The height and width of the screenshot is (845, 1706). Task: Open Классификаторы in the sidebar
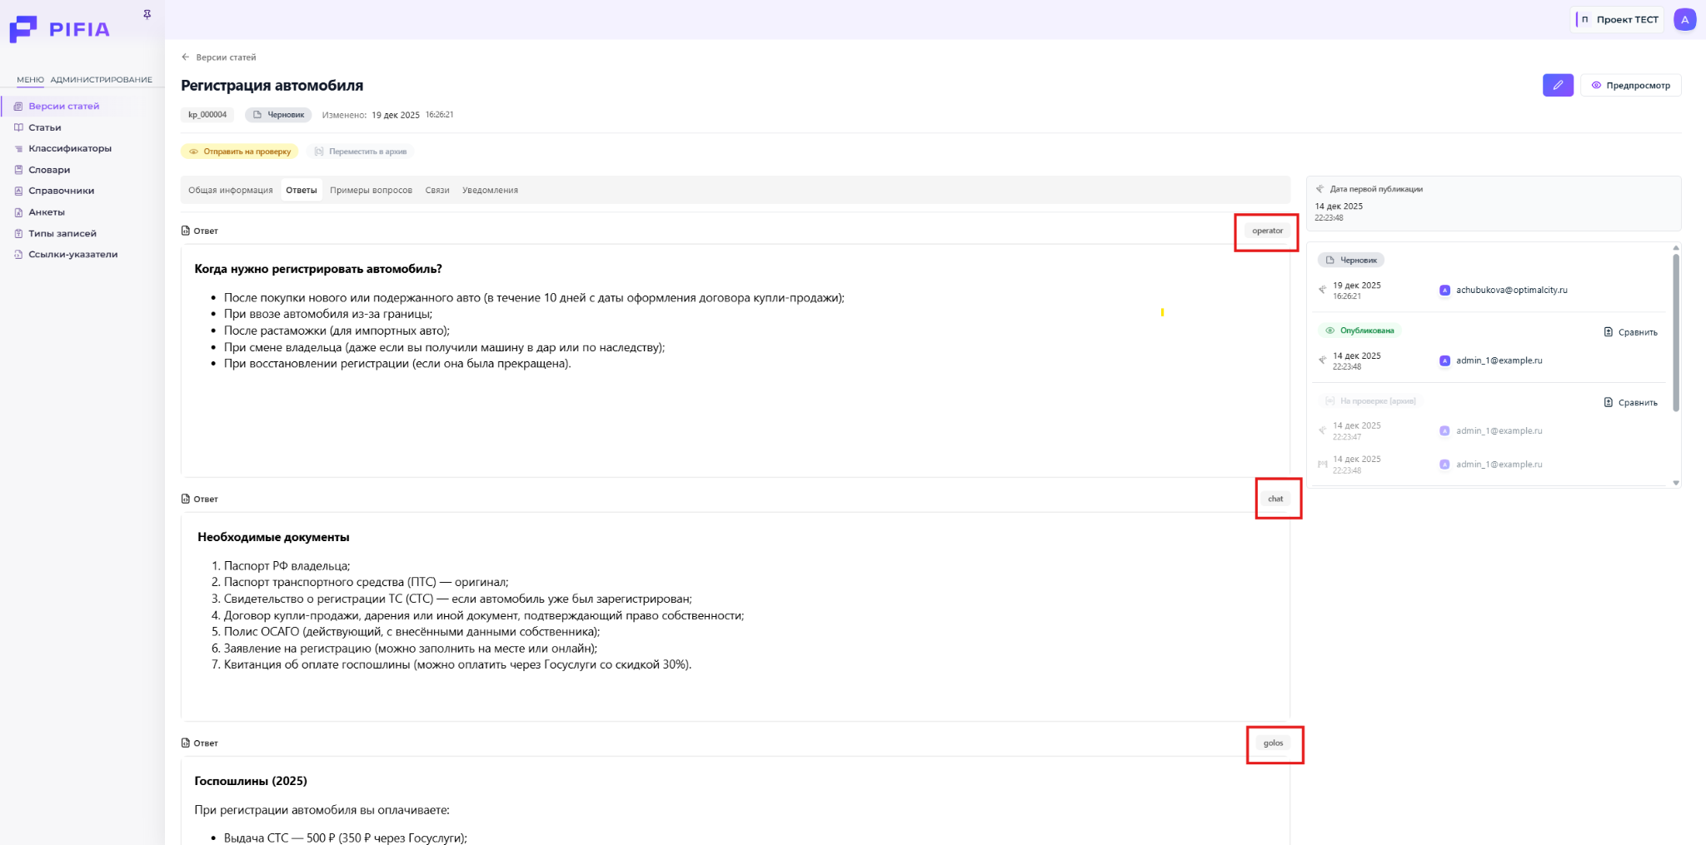point(70,148)
